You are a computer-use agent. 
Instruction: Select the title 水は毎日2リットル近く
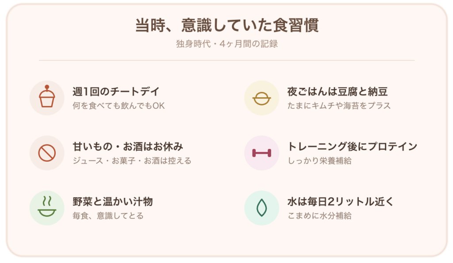click(341, 202)
